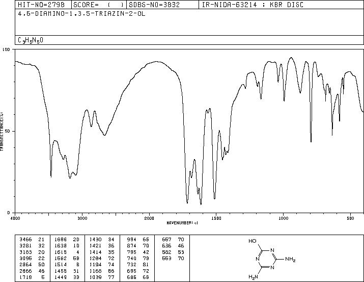The image size is (364, 282).
Task: Click peak table entry 3281
Action: point(25,246)
